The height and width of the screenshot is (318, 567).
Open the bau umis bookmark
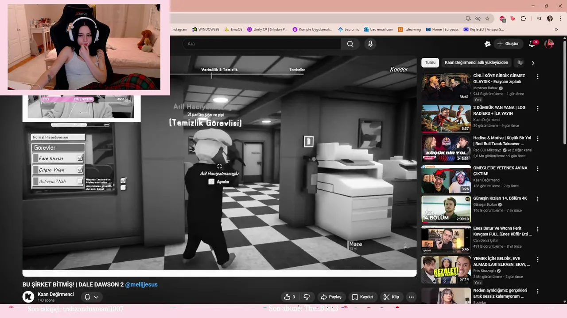tap(348, 29)
